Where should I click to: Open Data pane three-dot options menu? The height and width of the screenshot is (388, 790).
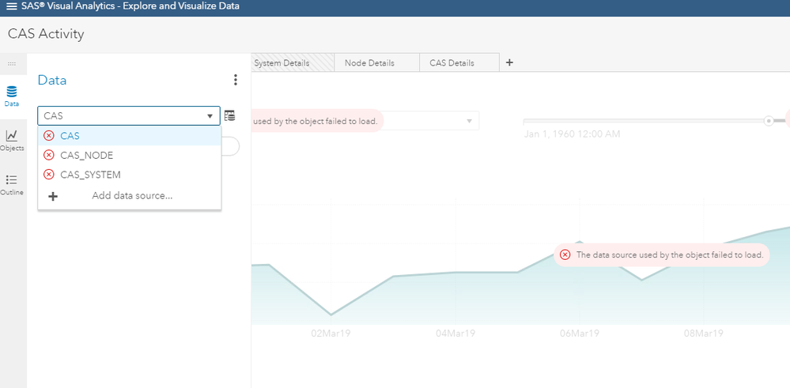(x=235, y=80)
